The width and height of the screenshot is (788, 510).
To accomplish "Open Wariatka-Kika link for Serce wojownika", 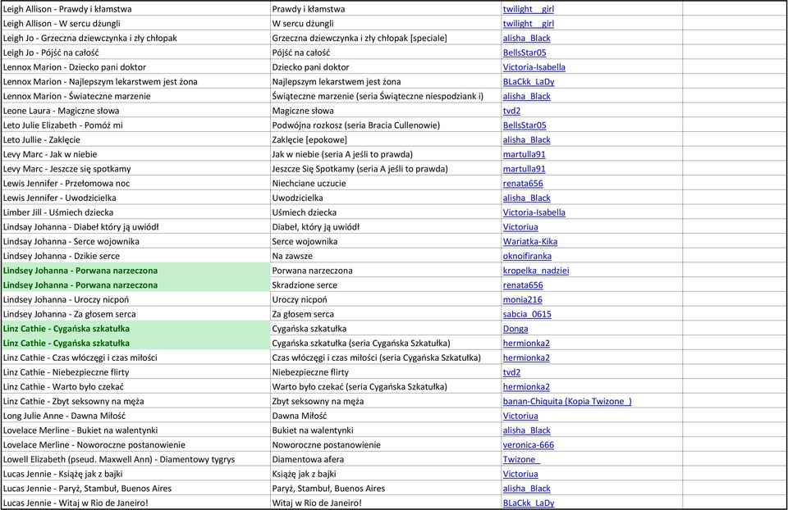I will pyautogui.click(x=530, y=242).
